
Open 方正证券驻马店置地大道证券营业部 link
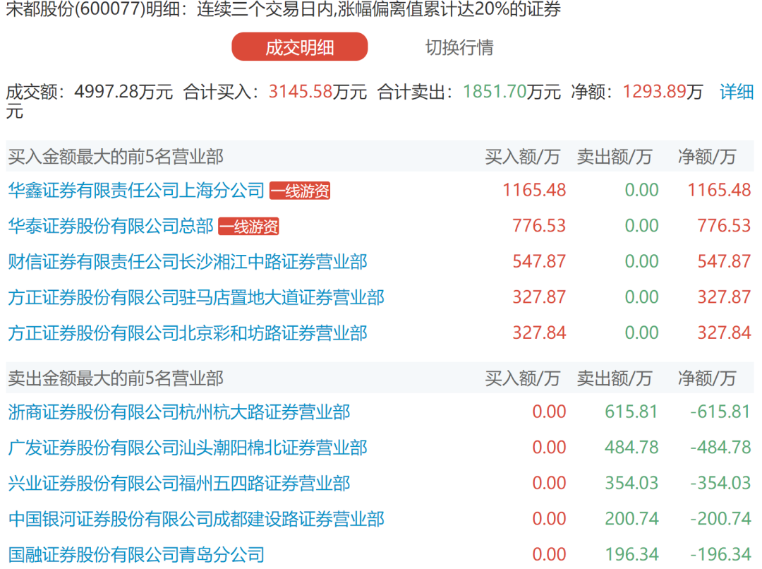point(196,297)
